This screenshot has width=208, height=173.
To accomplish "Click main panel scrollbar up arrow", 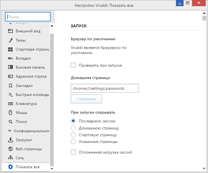I will coord(204,13).
